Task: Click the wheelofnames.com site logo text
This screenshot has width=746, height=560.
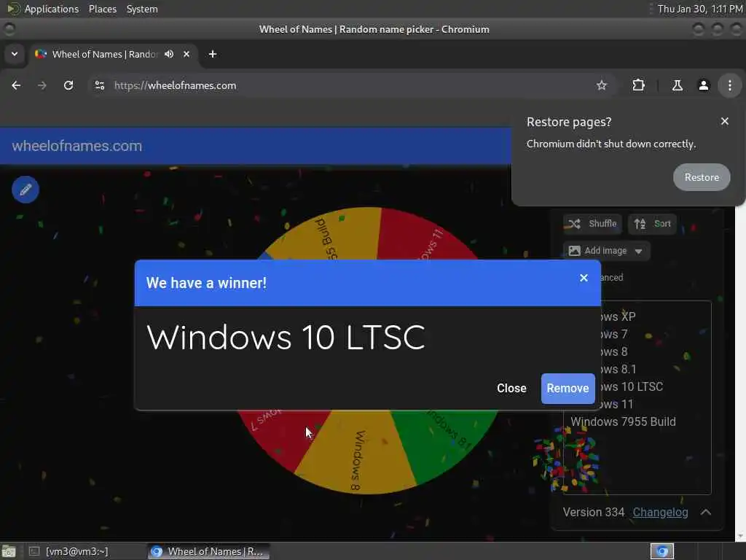Action: click(77, 146)
